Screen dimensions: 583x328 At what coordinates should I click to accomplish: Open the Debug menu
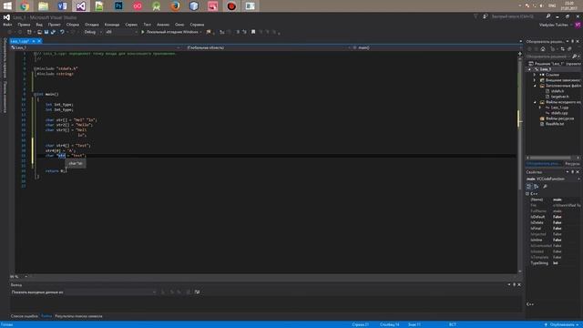(x=91, y=25)
